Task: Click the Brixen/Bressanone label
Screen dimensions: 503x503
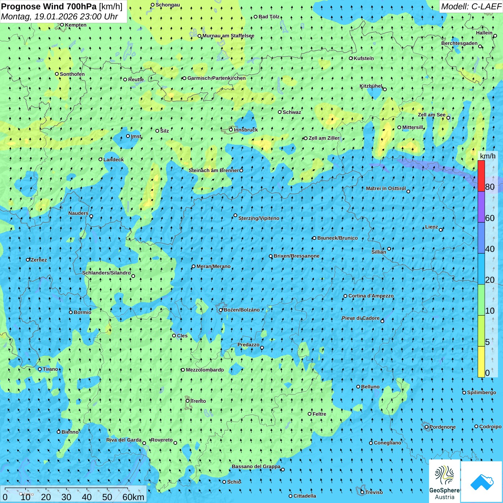Action: pos(297,256)
